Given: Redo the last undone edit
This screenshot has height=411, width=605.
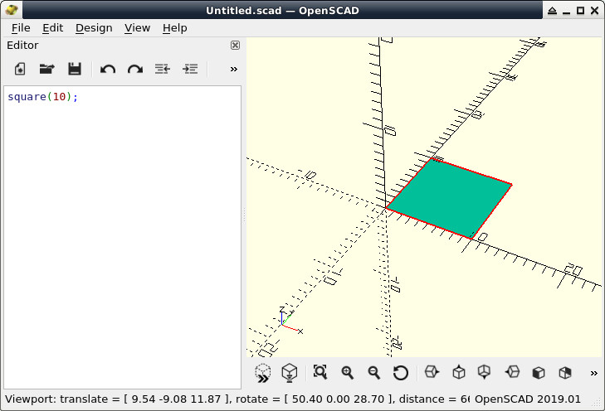Looking at the screenshot, I should (135, 70).
